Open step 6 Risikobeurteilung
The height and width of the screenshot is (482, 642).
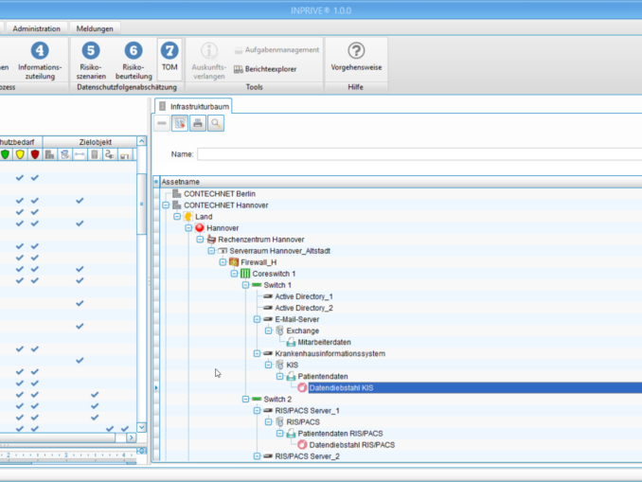pos(134,61)
